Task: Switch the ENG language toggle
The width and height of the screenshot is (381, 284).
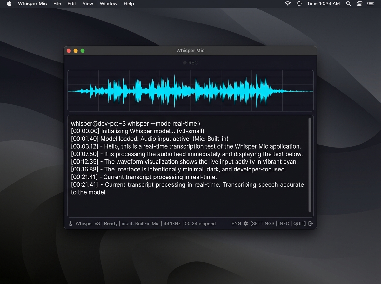Action: [x=236, y=223]
